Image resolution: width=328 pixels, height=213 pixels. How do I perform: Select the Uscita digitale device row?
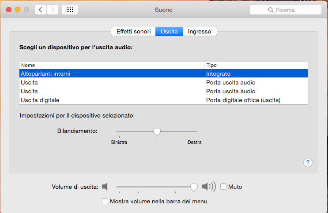[163, 100]
